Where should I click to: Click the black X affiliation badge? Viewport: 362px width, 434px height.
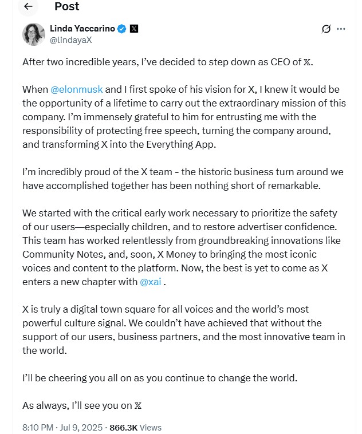(133, 29)
